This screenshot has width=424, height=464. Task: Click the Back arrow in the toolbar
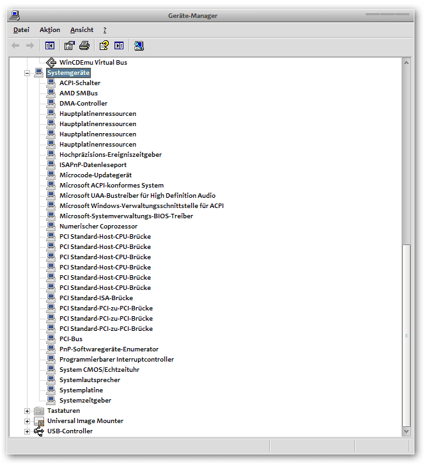pos(15,45)
